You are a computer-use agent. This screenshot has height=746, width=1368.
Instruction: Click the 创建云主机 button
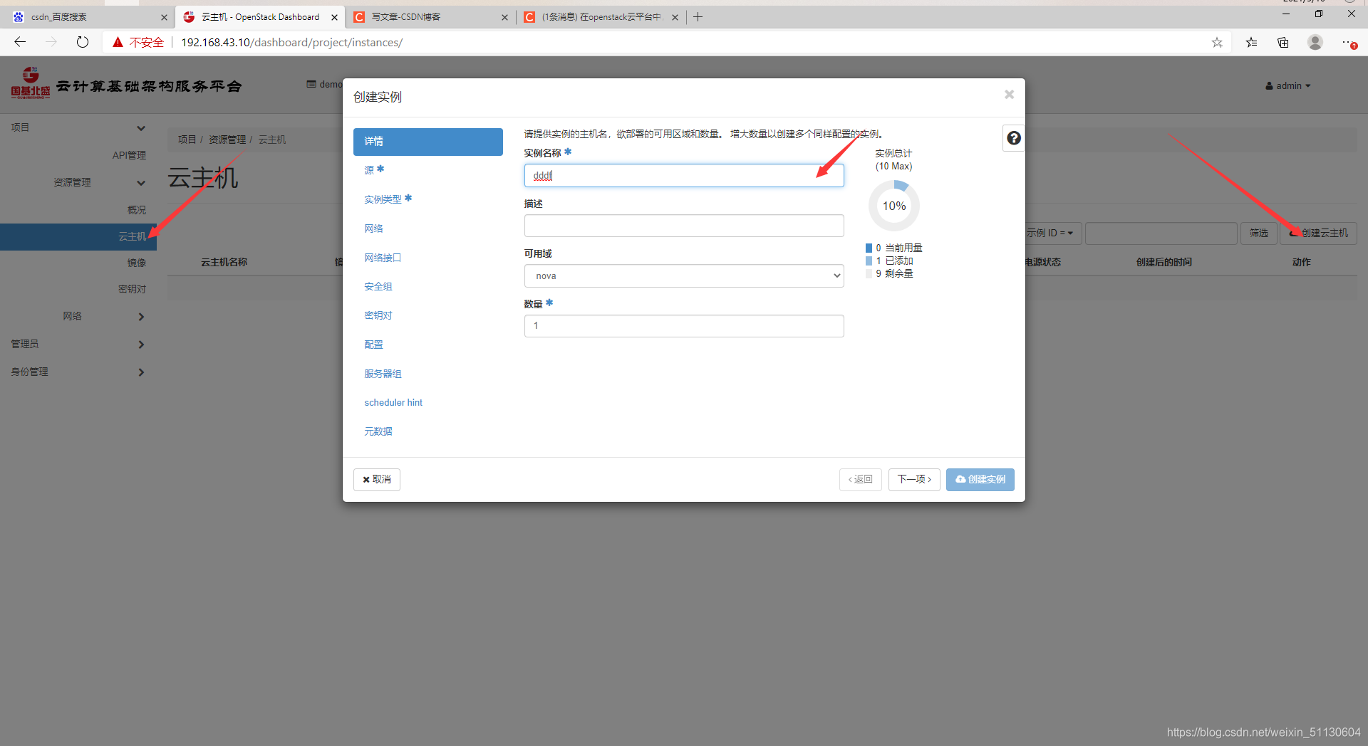pos(1318,233)
